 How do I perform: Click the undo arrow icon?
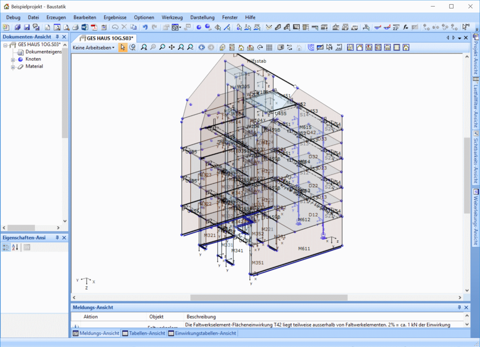pos(145,28)
